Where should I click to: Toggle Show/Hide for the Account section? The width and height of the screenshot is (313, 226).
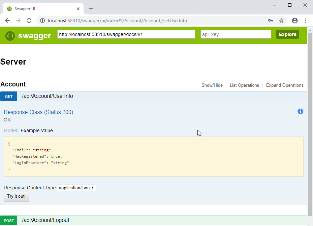[x=212, y=85]
